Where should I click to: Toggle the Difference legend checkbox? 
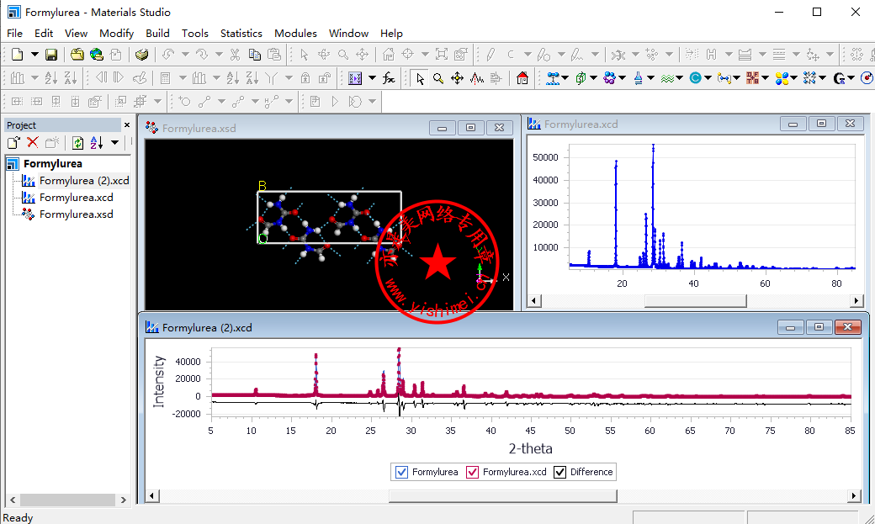click(x=559, y=472)
